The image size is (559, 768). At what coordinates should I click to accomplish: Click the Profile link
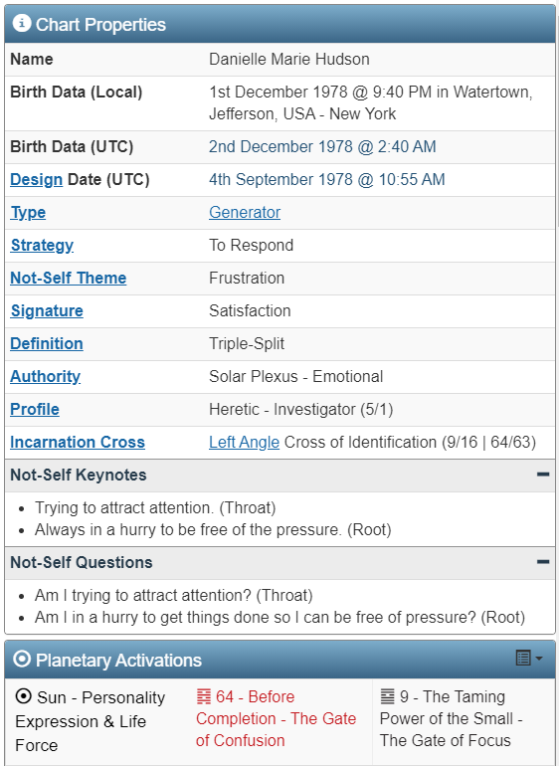(x=35, y=409)
